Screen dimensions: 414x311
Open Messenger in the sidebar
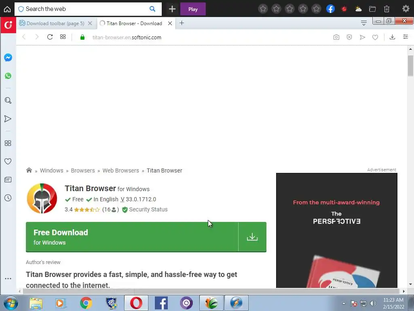tap(8, 58)
